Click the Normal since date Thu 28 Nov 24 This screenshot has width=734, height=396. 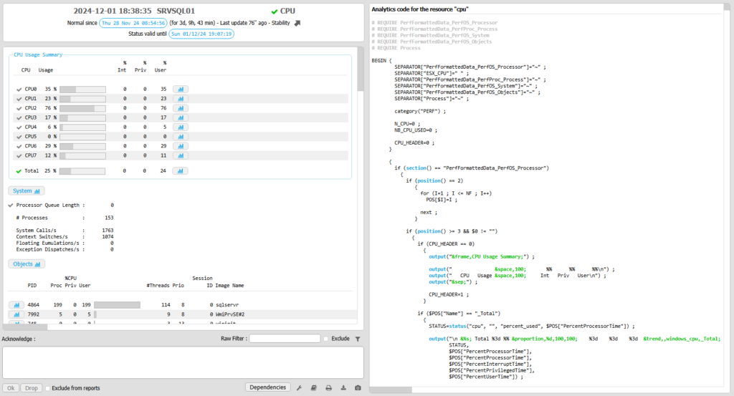click(133, 23)
